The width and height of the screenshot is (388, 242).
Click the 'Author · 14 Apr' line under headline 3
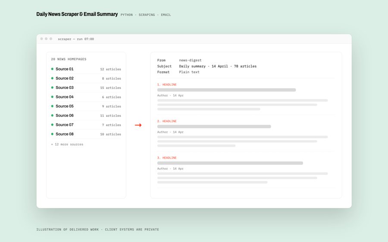point(170,169)
